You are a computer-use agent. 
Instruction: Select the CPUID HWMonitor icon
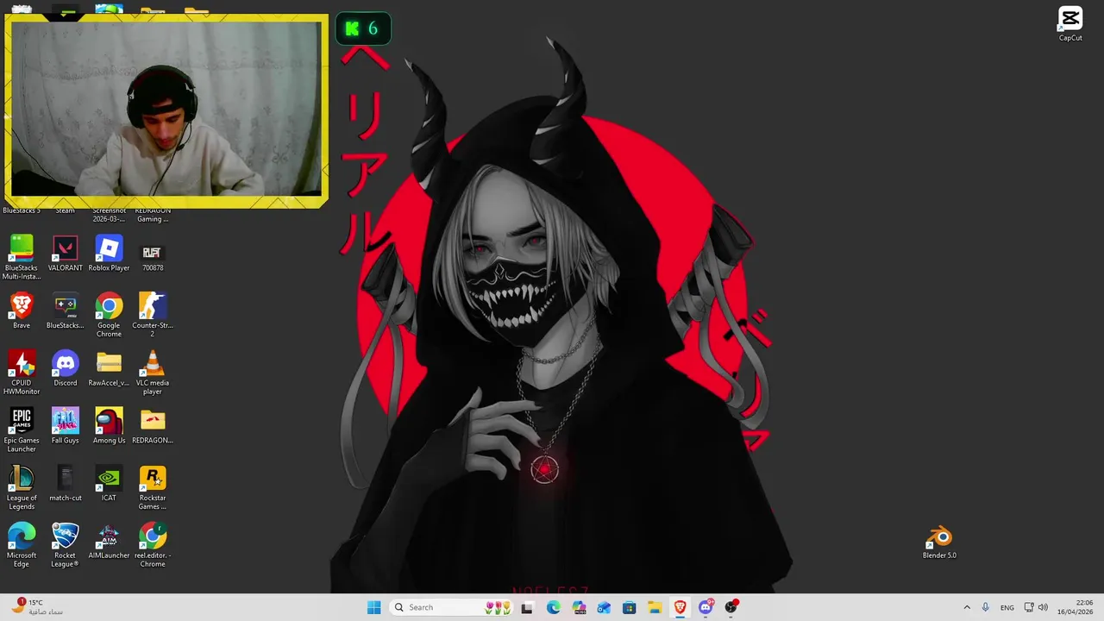(x=22, y=373)
